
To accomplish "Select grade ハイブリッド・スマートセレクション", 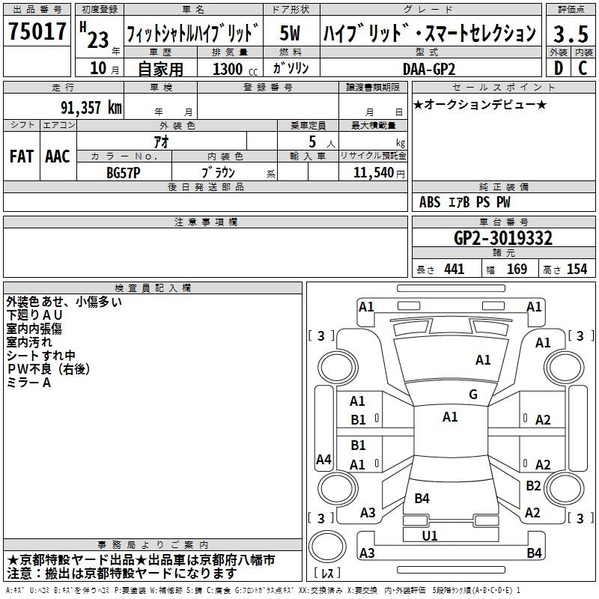I will [x=430, y=33].
